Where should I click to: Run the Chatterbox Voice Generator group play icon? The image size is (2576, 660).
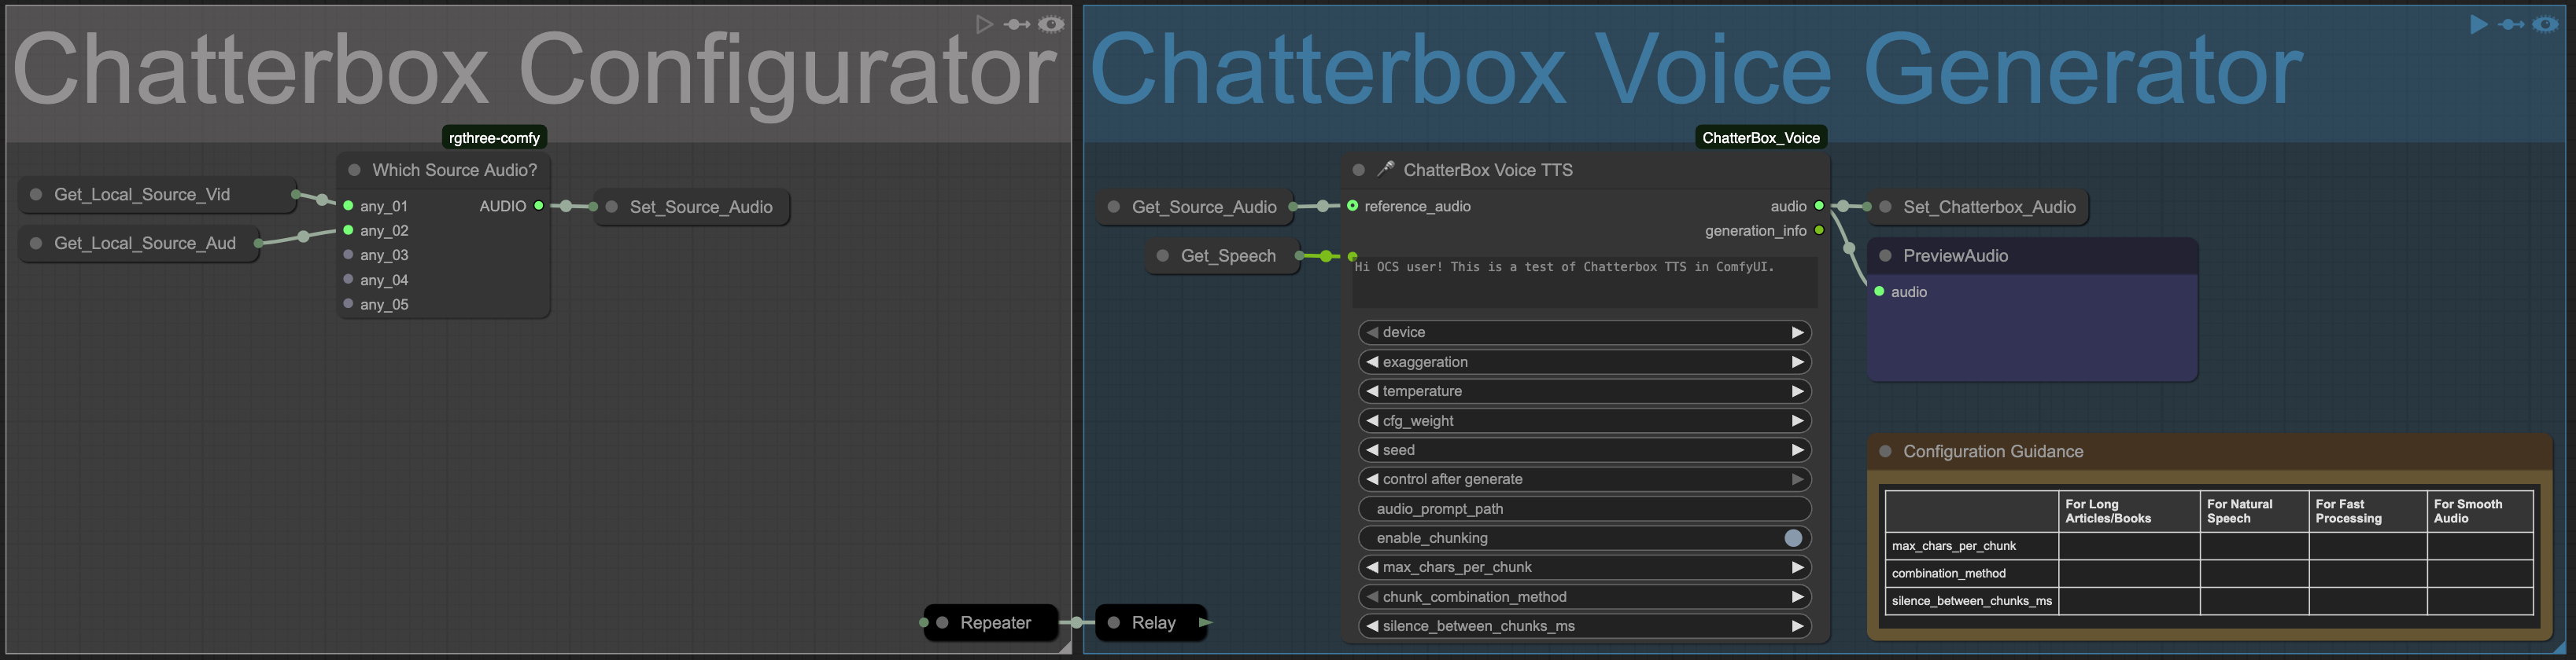(2478, 24)
